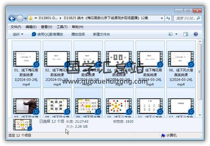The image size is (210, 146).
Task: Click the change view icon
Action: click(x=170, y=34)
